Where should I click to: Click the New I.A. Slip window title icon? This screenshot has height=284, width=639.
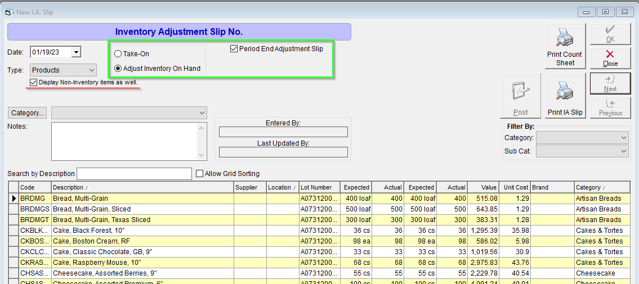(8, 12)
